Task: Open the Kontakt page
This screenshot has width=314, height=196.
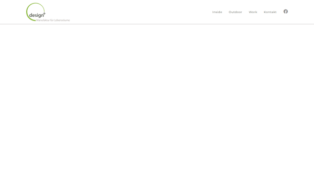Action: pyautogui.click(x=270, y=12)
